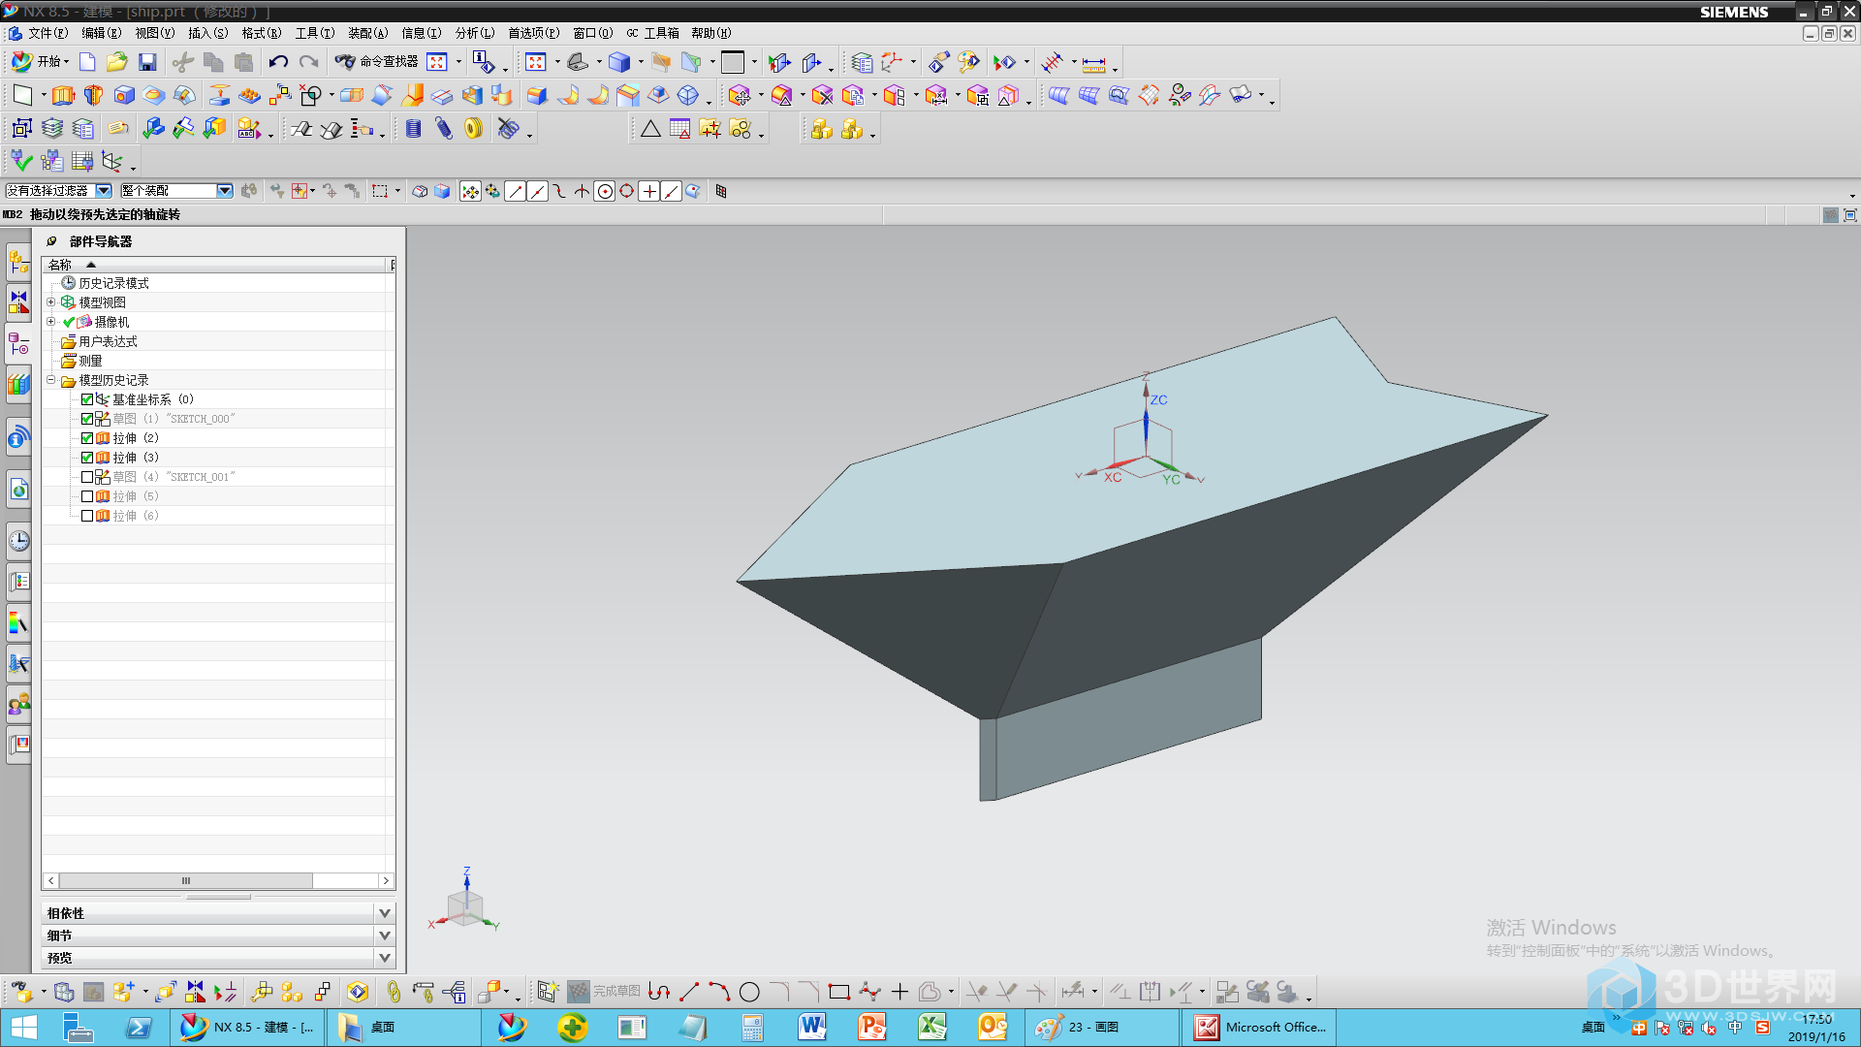Open the Assembly Navigator sidebar tab

pyautogui.click(x=18, y=261)
